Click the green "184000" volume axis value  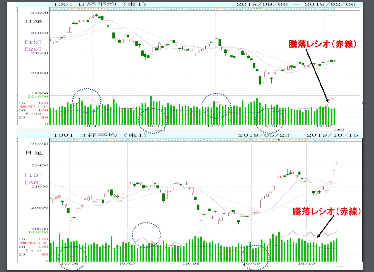pos(38,232)
